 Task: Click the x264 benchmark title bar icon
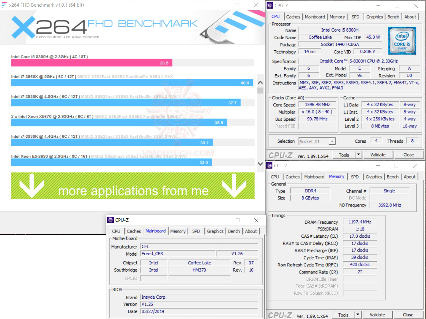click(x=4, y=5)
